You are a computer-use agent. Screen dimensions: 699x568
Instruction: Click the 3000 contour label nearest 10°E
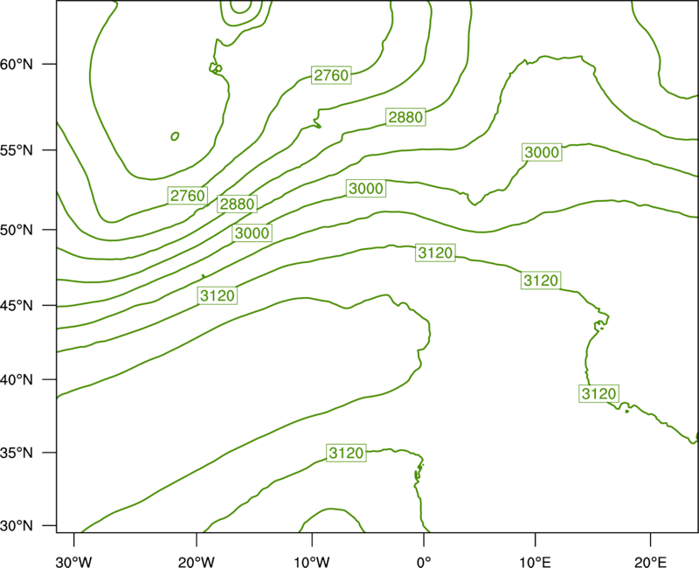point(542,152)
